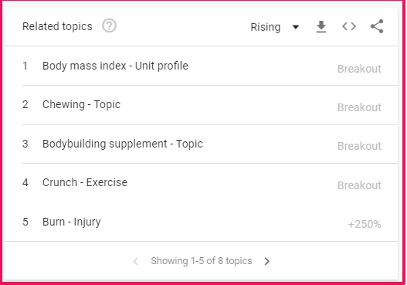Click the dropdown arrow beside Rising
Viewport: 407px width, 285px height.
pyautogui.click(x=296, y=27)
